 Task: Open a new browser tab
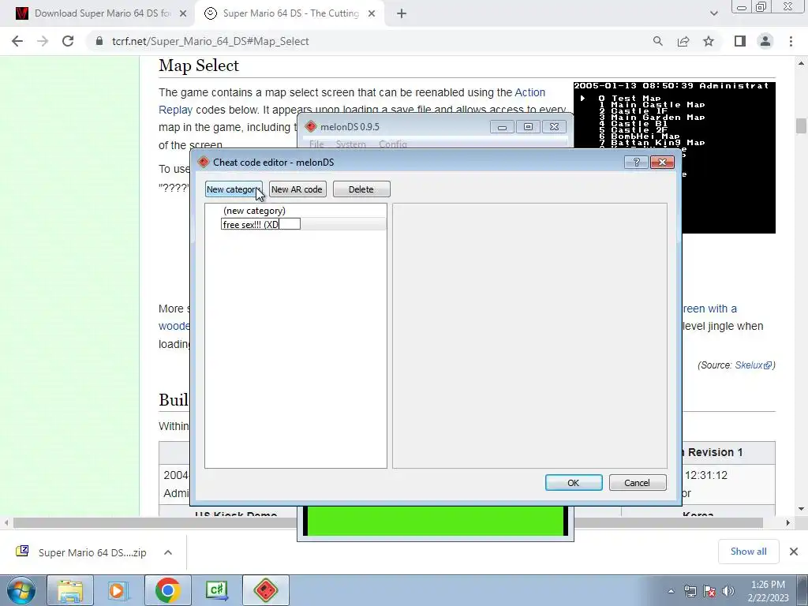click(402, 14)
